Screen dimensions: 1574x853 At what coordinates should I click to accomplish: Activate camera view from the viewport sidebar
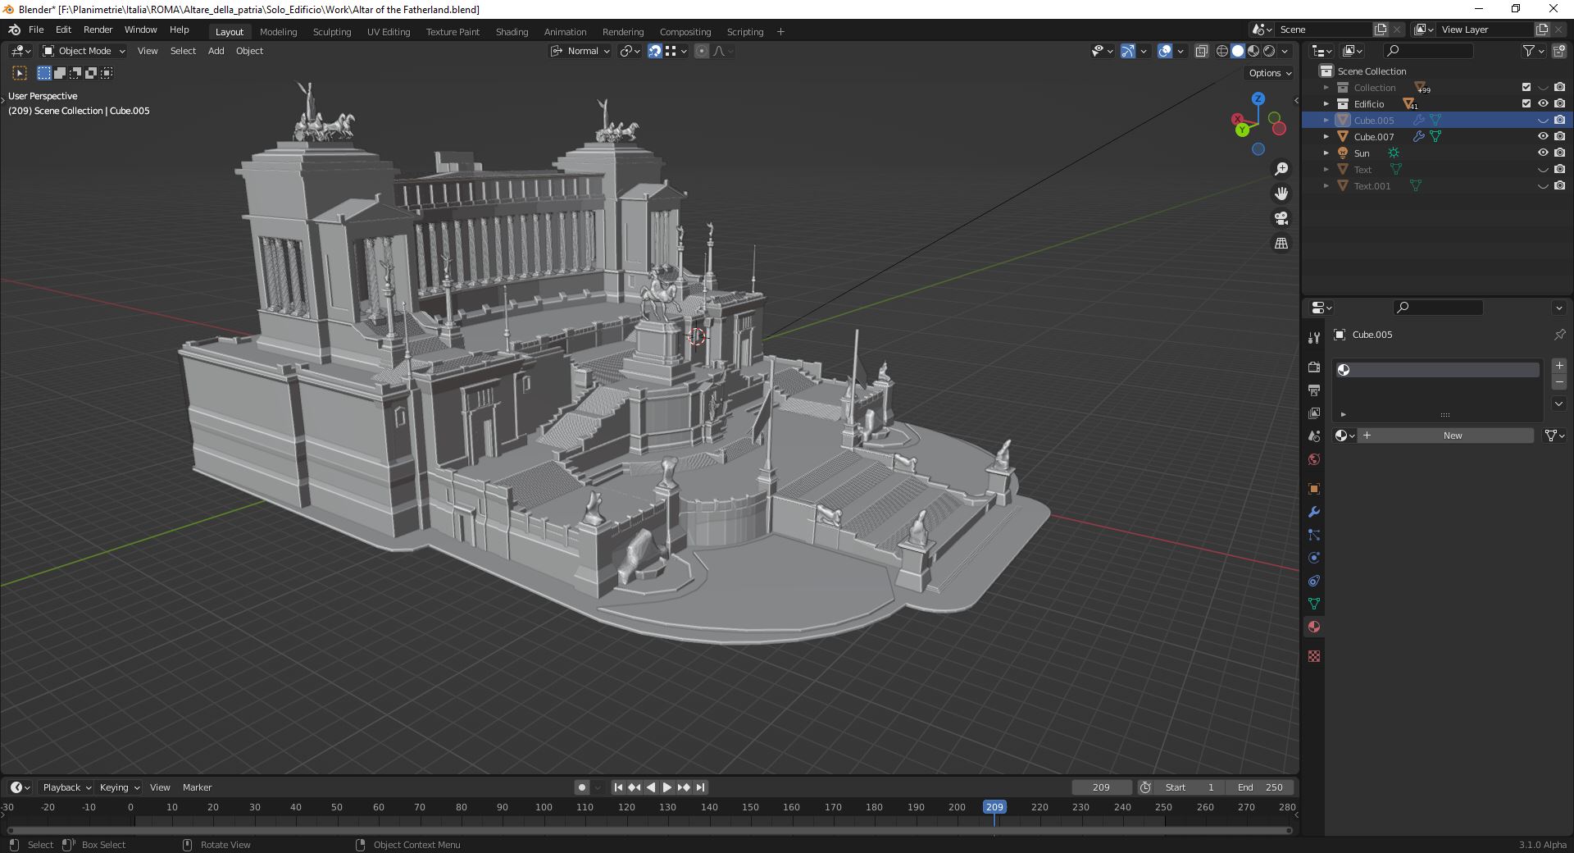1281,219
